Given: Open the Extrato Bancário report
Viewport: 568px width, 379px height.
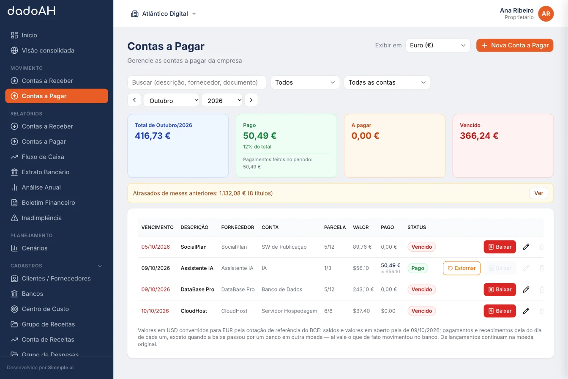Looking at the screenshot, I should [57, 172].
